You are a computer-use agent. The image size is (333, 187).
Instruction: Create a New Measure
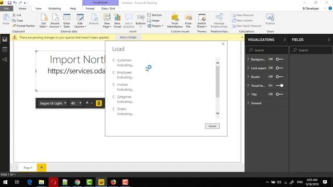point(243,15)
